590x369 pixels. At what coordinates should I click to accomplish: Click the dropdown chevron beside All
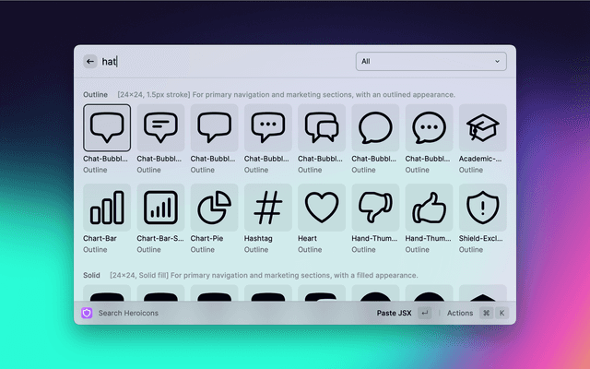point(498,62)
